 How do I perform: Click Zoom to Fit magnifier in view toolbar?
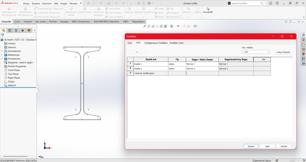coord(145,26)
